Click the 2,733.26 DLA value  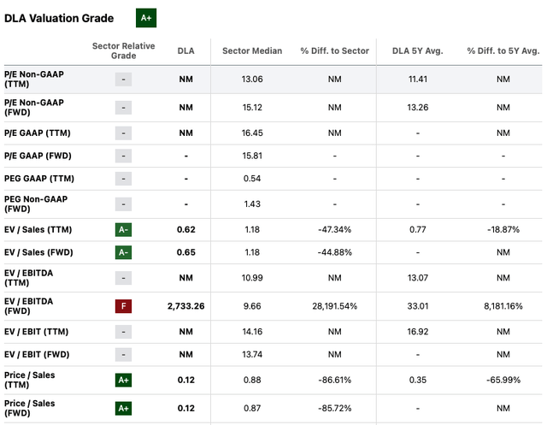[186, 306]
